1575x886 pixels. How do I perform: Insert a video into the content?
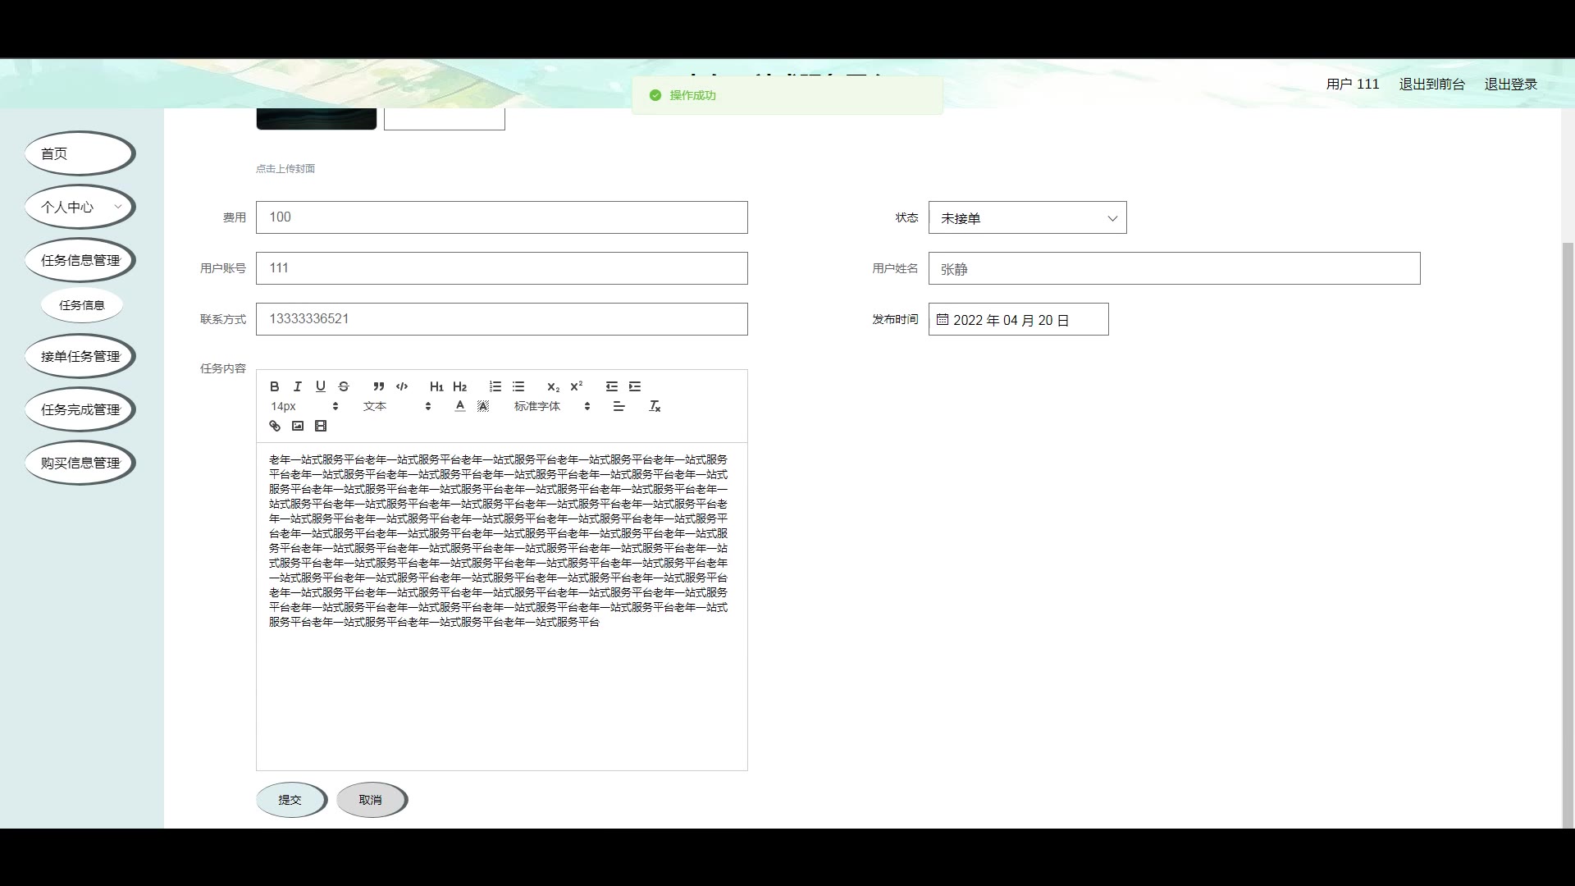(321, 426)
